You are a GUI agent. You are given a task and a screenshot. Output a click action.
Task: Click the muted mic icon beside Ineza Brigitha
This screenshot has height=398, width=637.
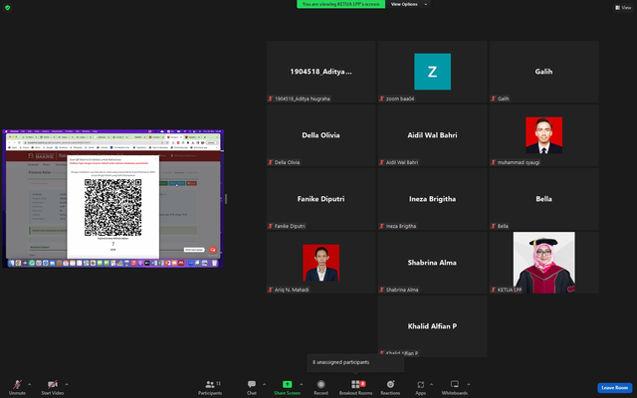click(x=381, y=226)
